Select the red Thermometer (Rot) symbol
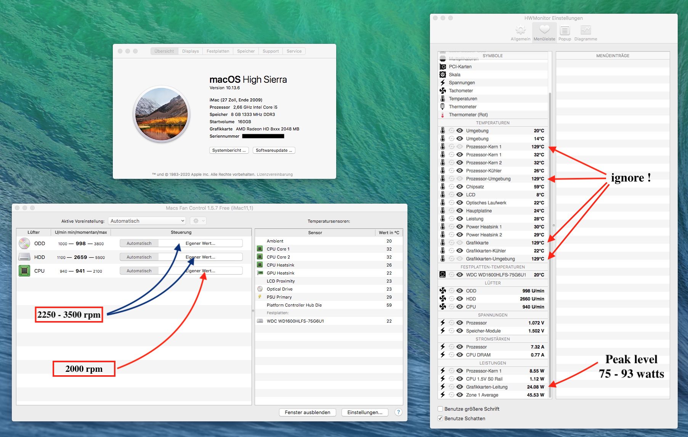 pyautogui.click(x=443, y=115)
